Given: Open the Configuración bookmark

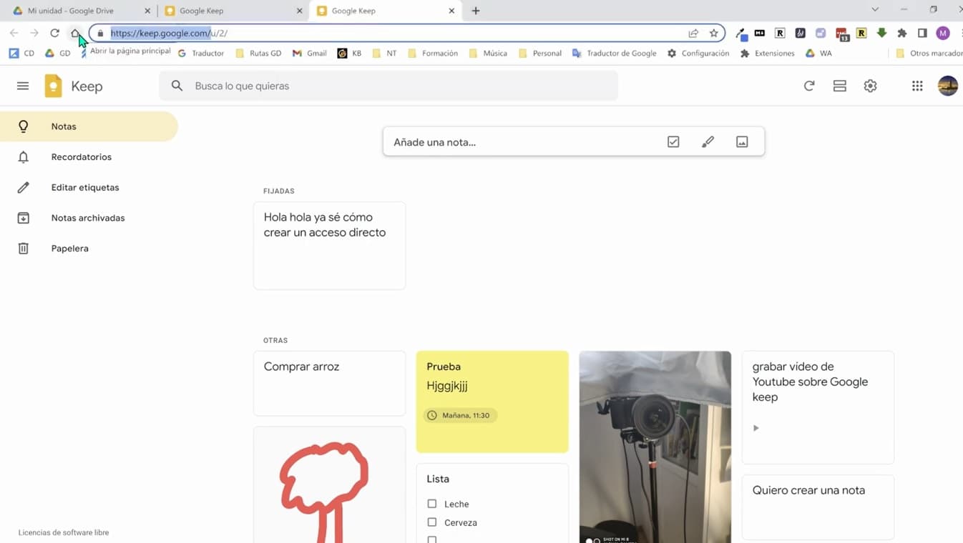Looking at the screenshot, I should pos(698,53).
